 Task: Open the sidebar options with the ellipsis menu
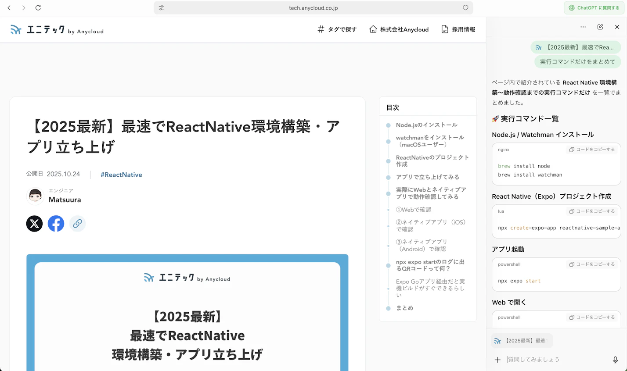pos(583,27)
